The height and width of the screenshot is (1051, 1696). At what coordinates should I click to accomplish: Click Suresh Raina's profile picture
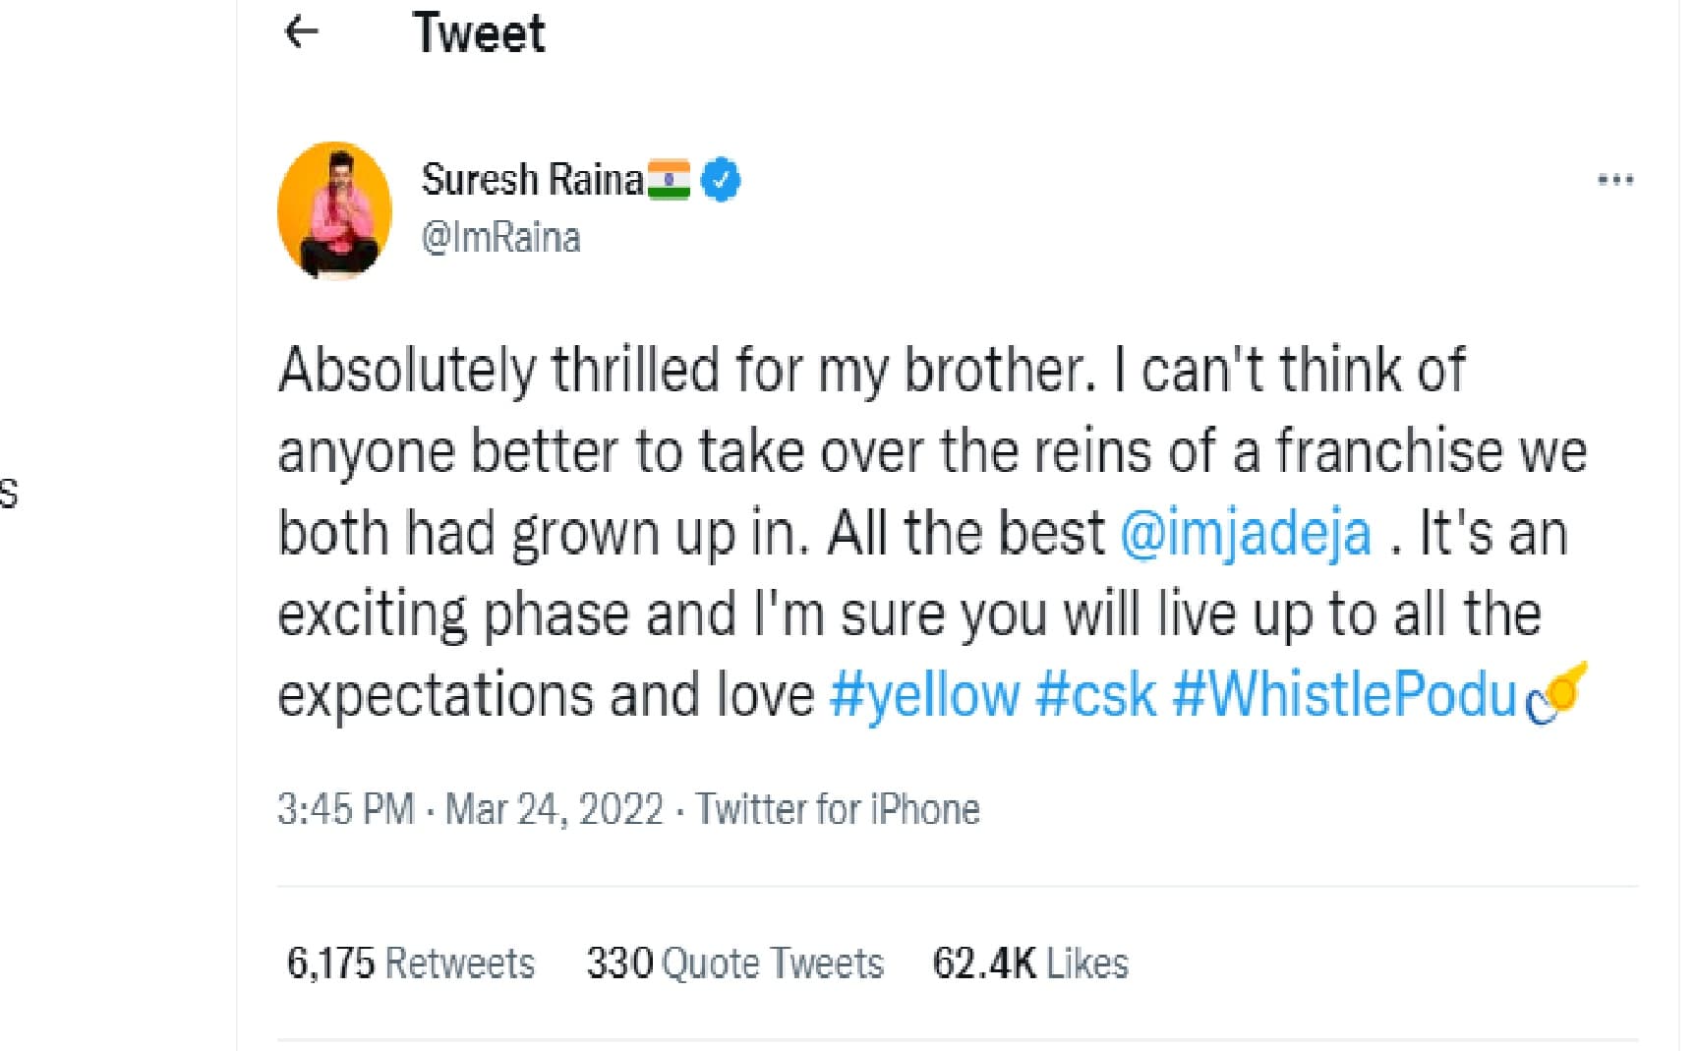(x=334, y=209)
